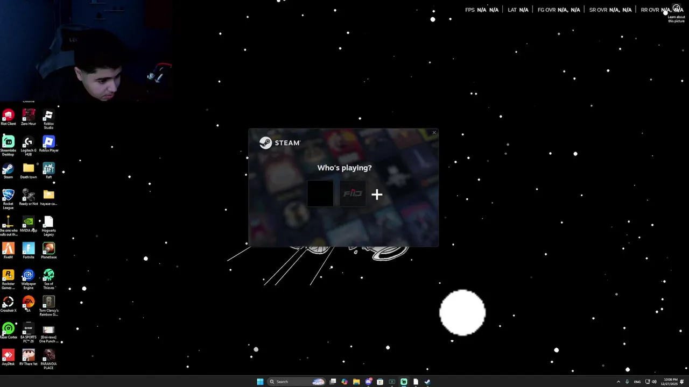Viewport: 689px width, 387px height.
Task: Open the Windows Start menu
Action: coord(260,382)
